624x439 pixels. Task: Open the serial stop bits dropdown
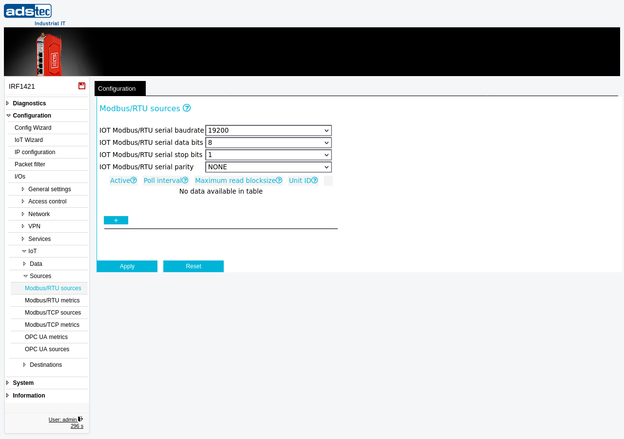coord(269,155)
